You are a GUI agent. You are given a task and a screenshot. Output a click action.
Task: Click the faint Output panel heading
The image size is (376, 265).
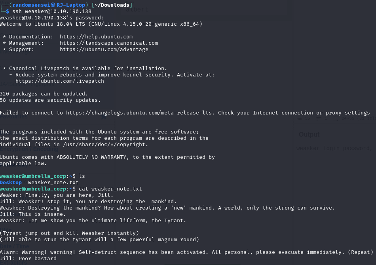pyautogui.click(x=309, y=134)
